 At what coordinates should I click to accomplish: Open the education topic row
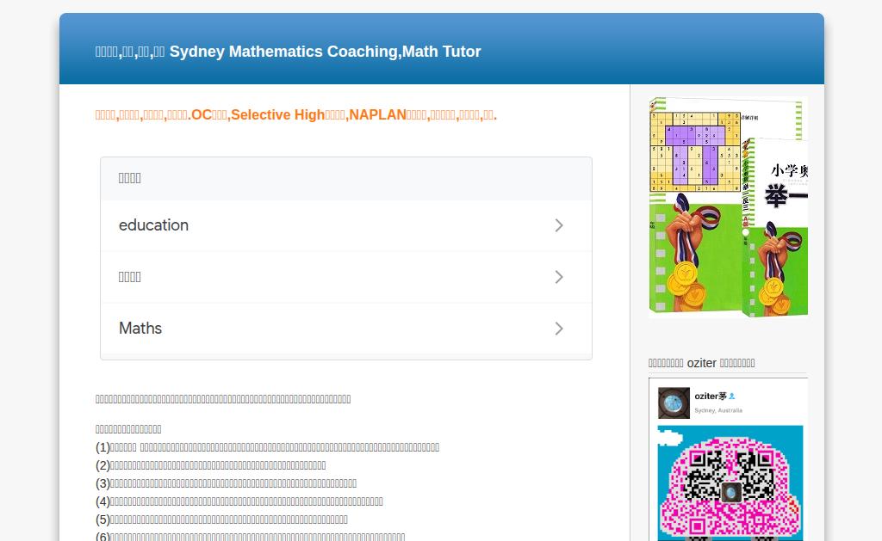click(x=346, y=225)
